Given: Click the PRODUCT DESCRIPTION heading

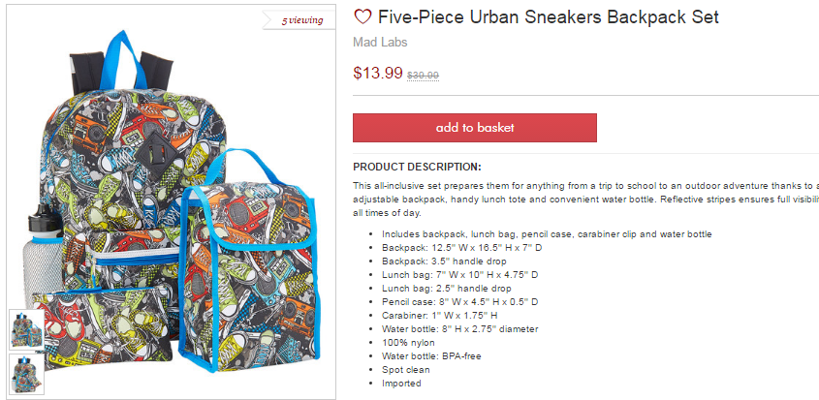Looking at the screenshot, I should (417, 168).
